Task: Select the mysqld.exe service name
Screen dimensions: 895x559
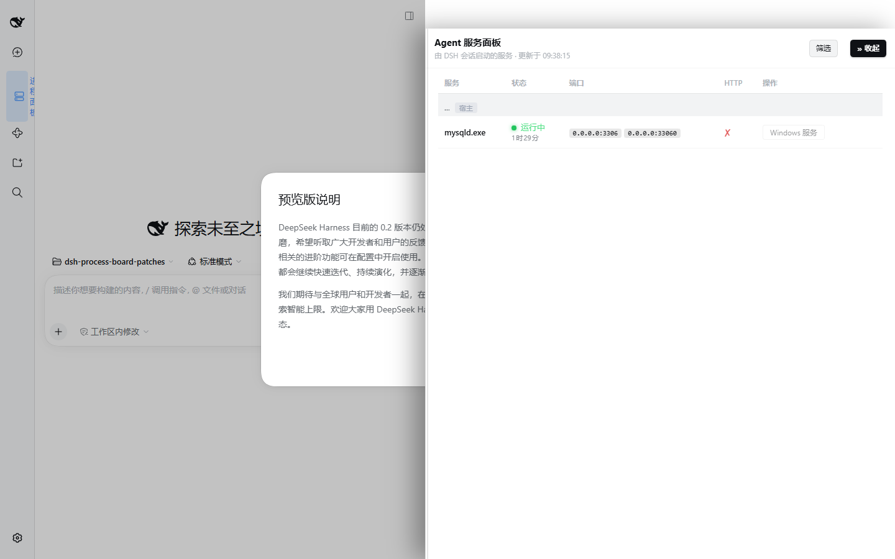Action: 465,133
